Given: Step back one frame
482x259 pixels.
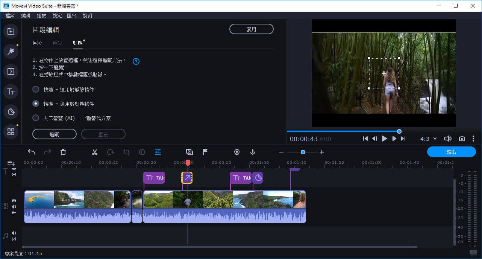Looking at the screenshot, I should [x=374, y=139].
